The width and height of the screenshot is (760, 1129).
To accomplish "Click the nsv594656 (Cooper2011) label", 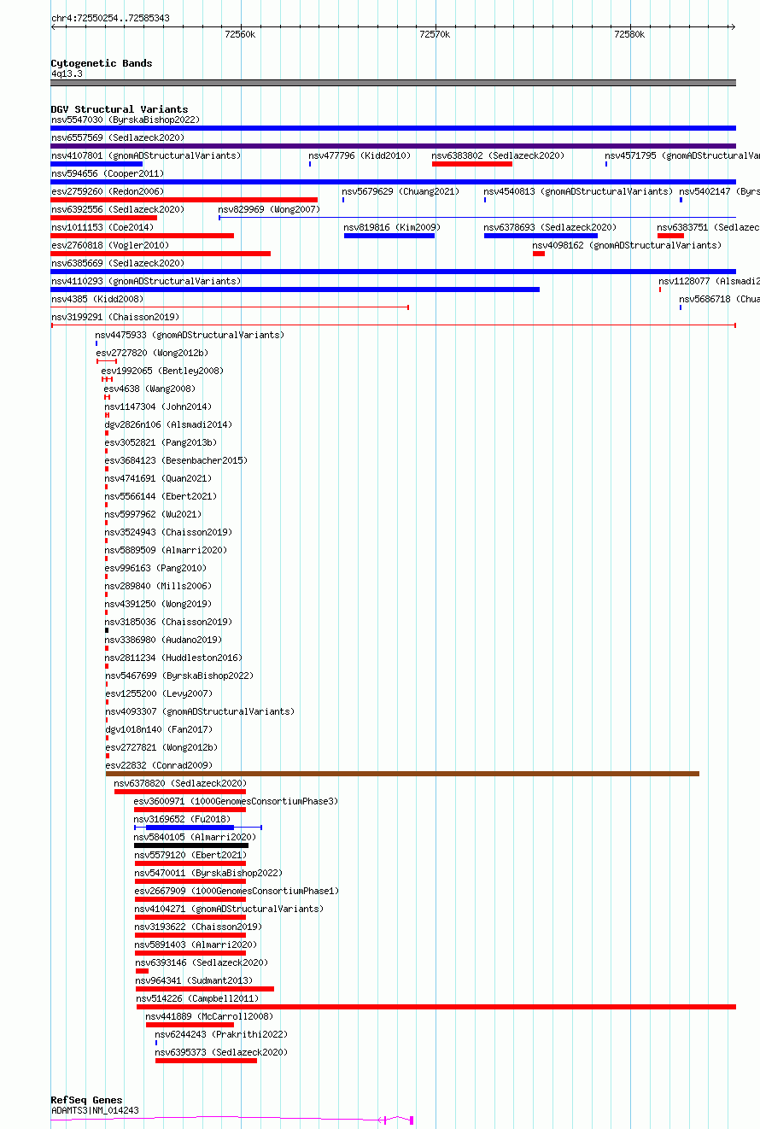I will 108,174.
